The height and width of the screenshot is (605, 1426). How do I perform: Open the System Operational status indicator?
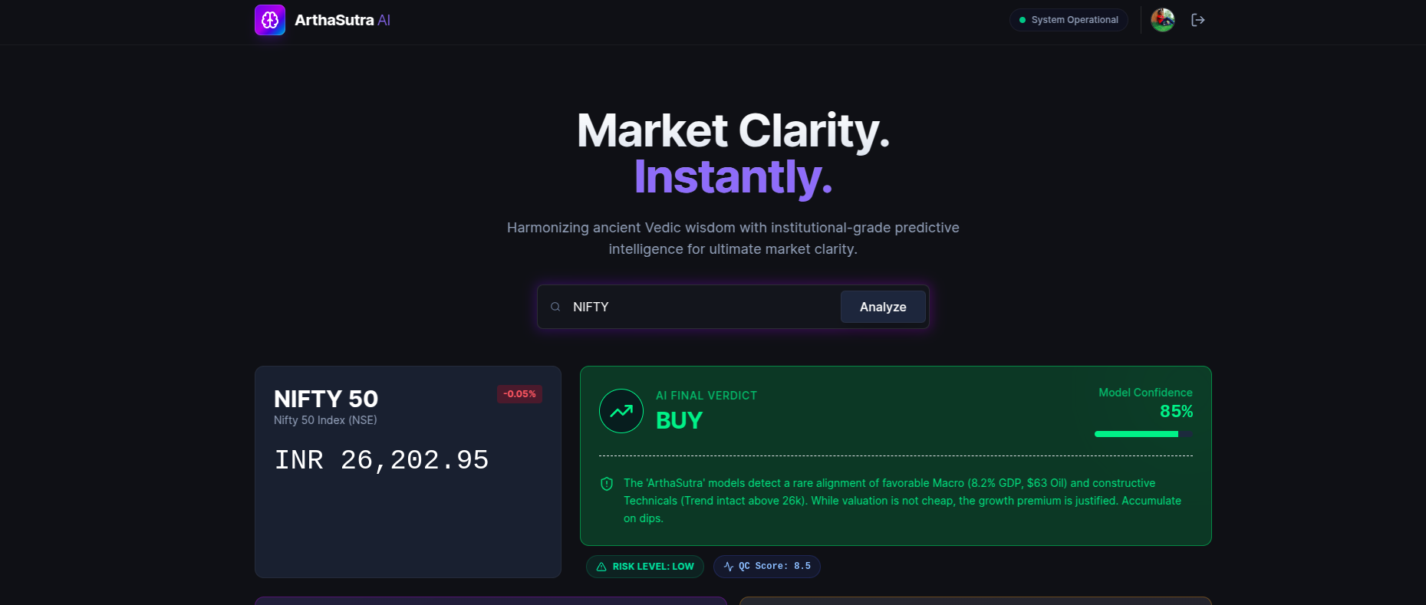click(x=1069, y=20)
